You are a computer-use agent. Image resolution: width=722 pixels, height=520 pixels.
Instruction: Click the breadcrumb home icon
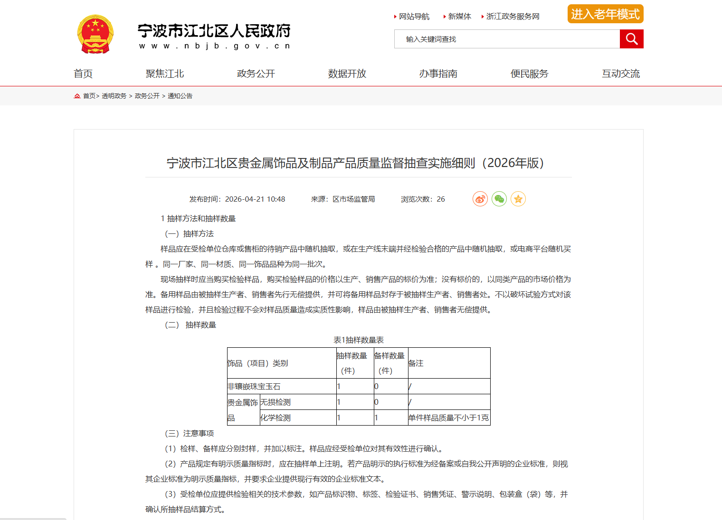tap(77, 96)
